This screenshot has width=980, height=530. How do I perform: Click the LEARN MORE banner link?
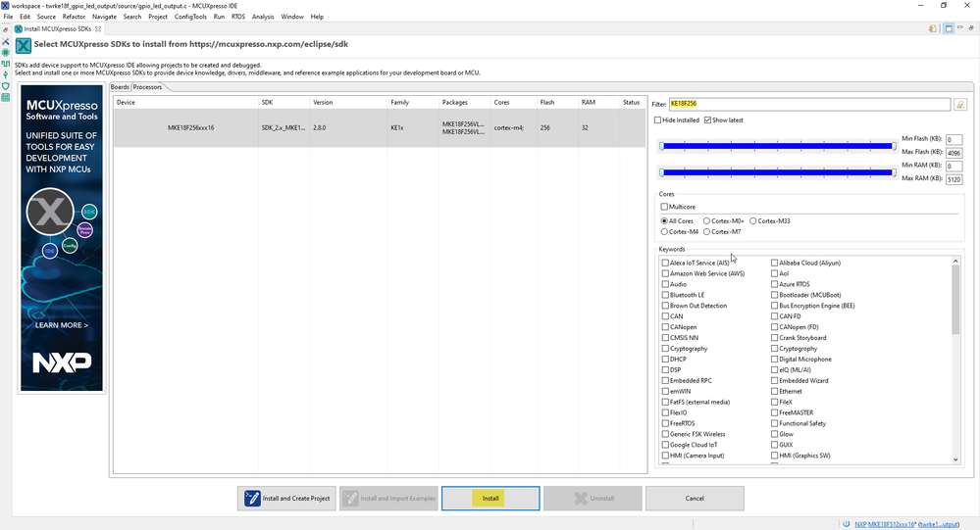click(61, 325)
